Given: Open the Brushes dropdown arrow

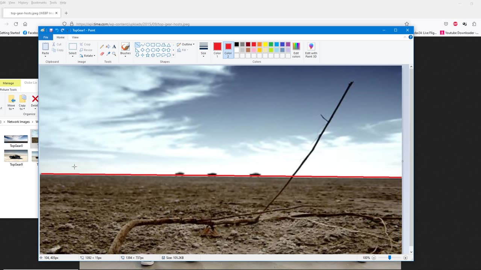Looking at the screenshot, I should 126,56.
